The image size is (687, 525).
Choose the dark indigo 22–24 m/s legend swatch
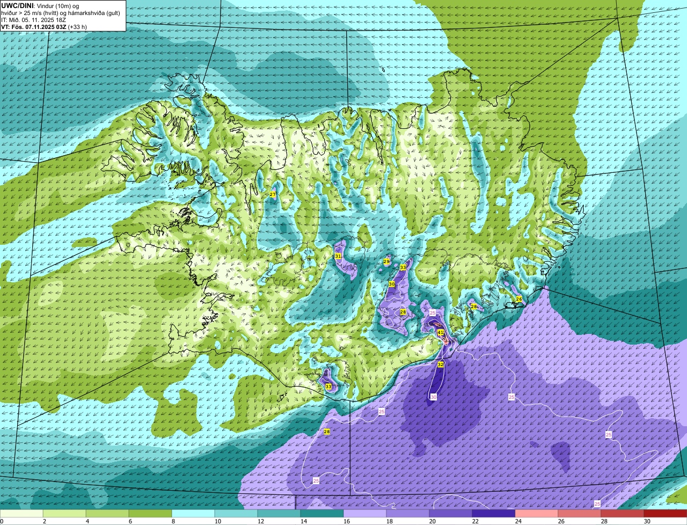coord(494,513)
